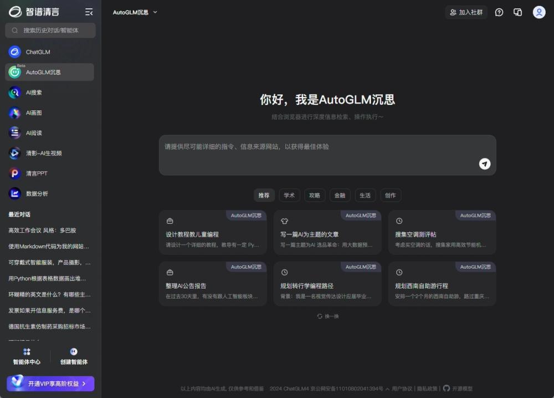Select the 写一篇AI为主题的文章 card title
The width and height of the screenshot is (554, 398).
310,234
